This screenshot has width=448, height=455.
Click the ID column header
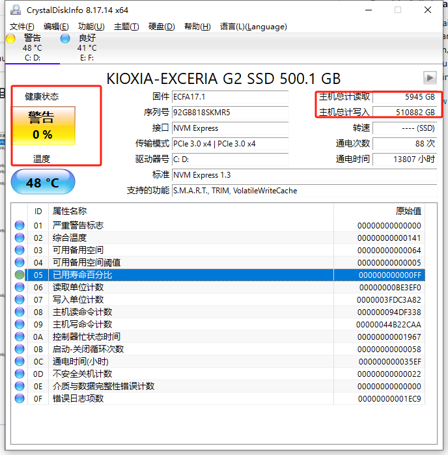[38, 212]
